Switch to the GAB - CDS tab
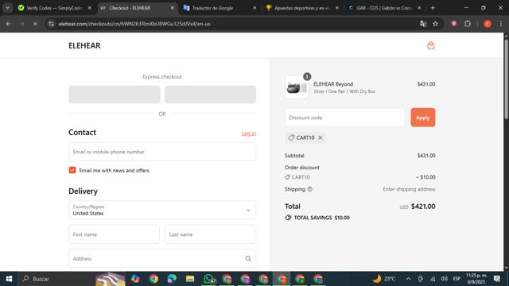 (x=384, y=8)
